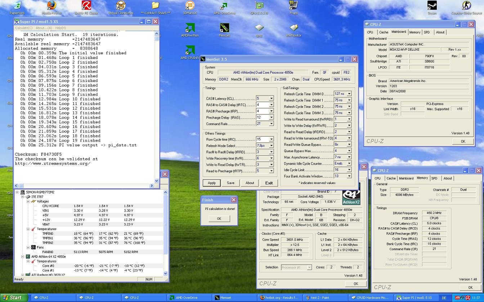Open the Four Bank Activate Window dropdown
The width and height of the screenshot is (484, 302).
pos(349,176)
